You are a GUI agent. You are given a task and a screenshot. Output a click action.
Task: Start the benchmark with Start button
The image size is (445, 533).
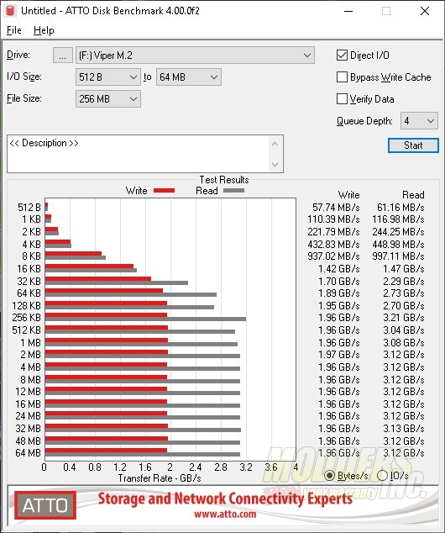tap(413, 145)
